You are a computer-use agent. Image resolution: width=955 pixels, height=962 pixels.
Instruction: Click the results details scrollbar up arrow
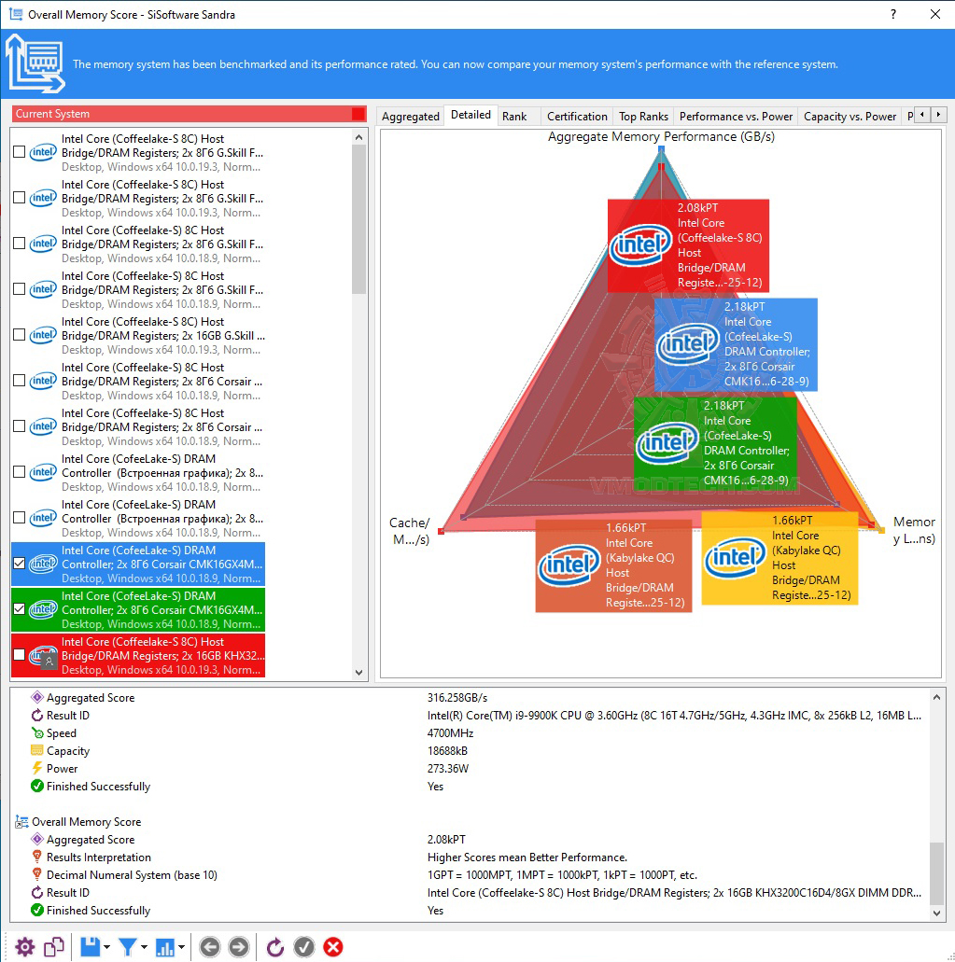coord(936,697)
